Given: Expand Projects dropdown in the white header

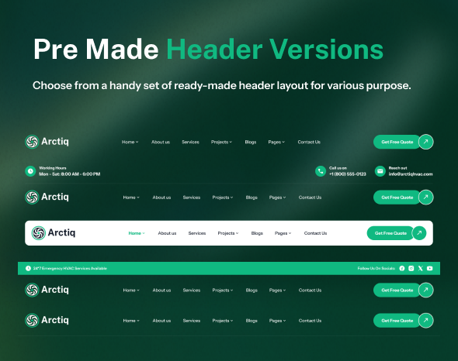Looking at the screenshot, I should 227,233.
